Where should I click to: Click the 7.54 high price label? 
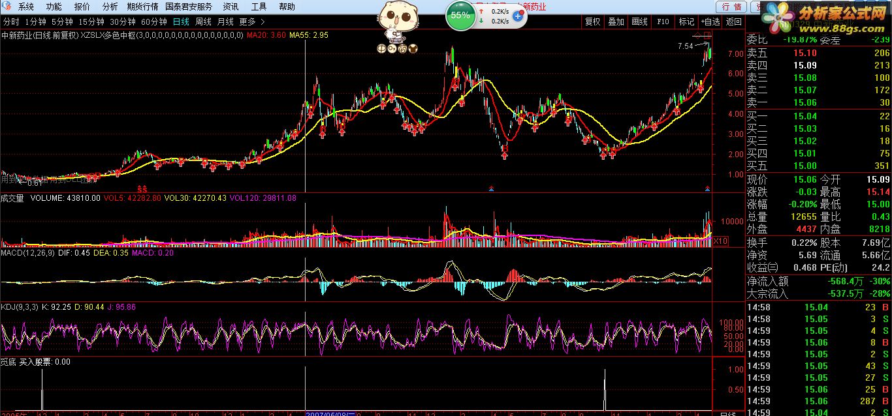click(x=685, y=46)
